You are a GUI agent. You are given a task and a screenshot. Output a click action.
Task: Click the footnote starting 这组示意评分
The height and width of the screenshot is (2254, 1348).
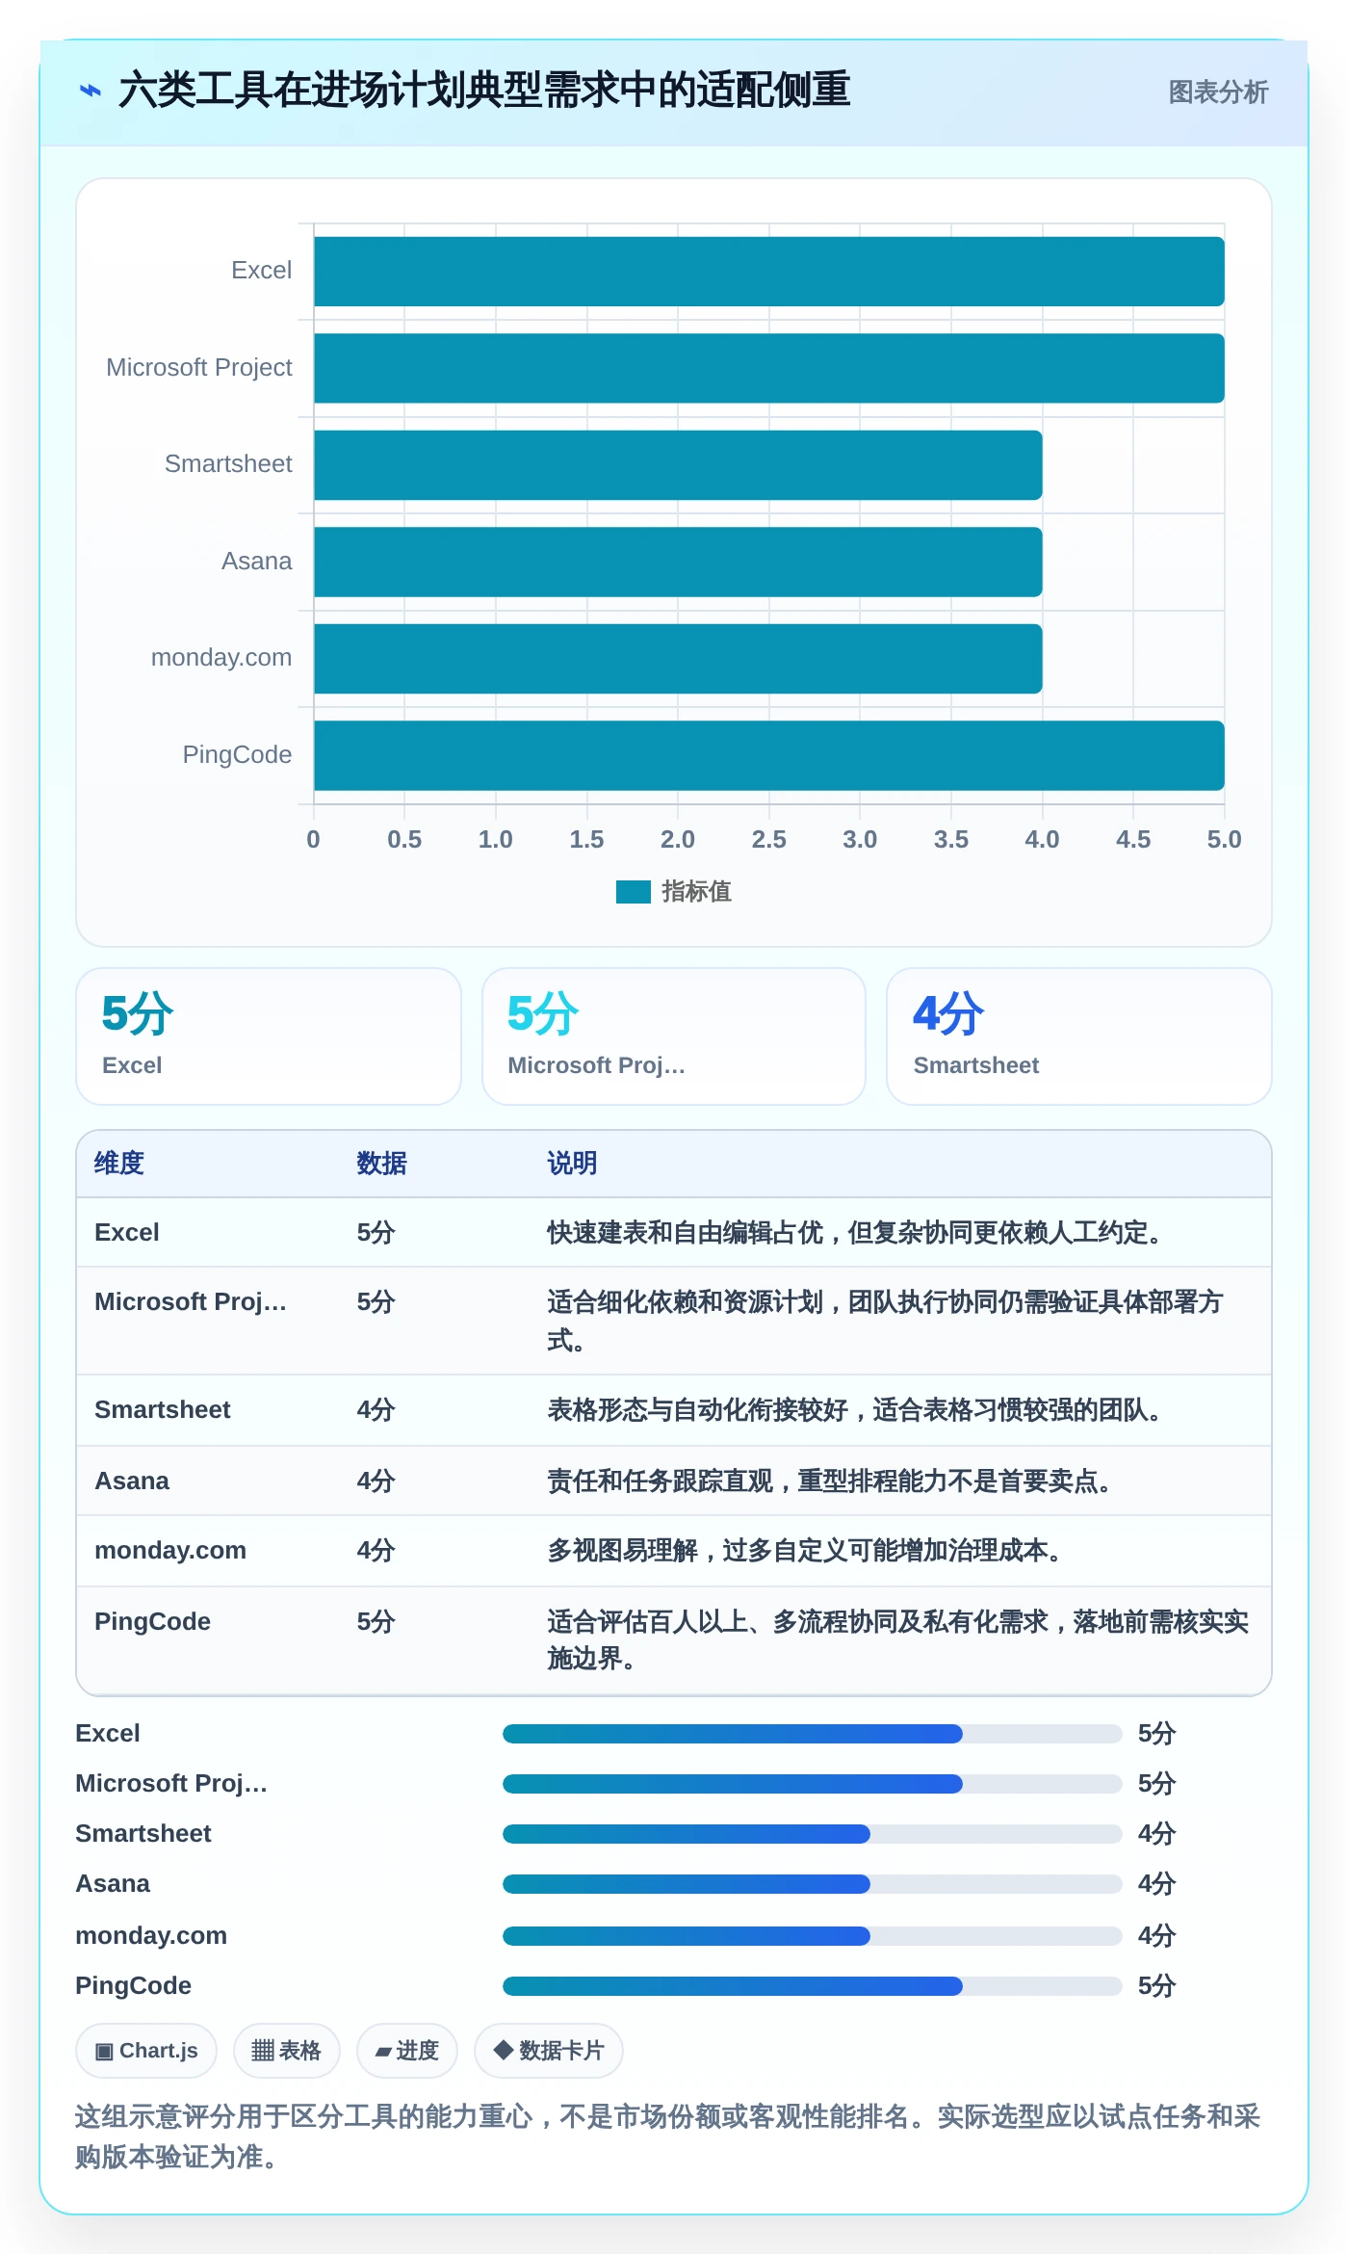click(x=668, y=2136)
